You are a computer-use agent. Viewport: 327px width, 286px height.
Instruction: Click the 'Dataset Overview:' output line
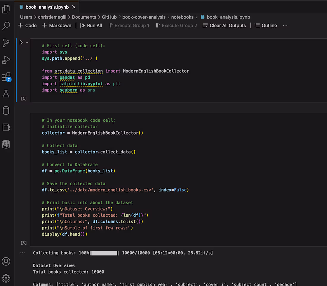[54, 265]
